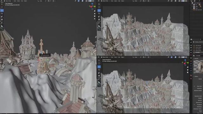The width and height of the screenshot is (203, 114).
Task: Select the Scale tool in left viewport
Action: pos(2,16)
